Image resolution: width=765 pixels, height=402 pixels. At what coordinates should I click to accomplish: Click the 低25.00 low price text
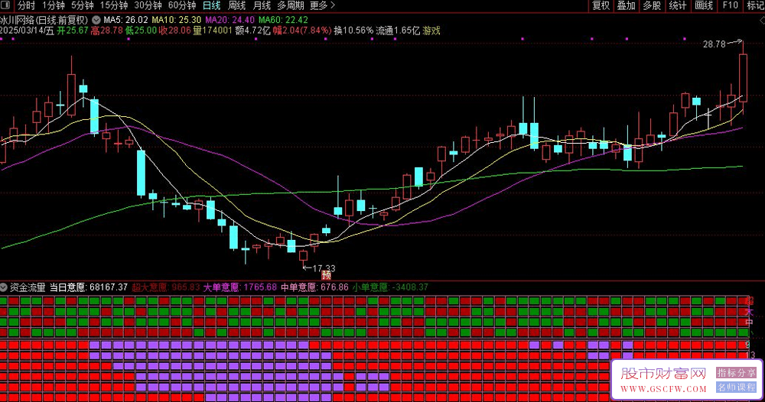[x=141, y=31]
